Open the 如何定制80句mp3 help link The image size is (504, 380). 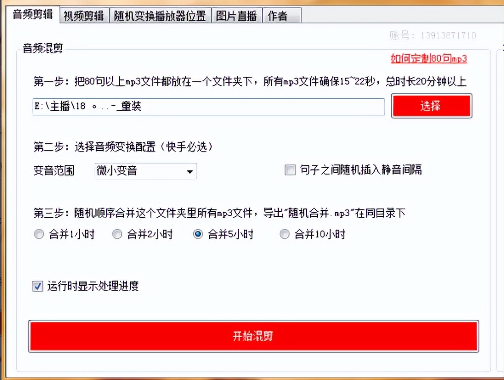(429, 59)
